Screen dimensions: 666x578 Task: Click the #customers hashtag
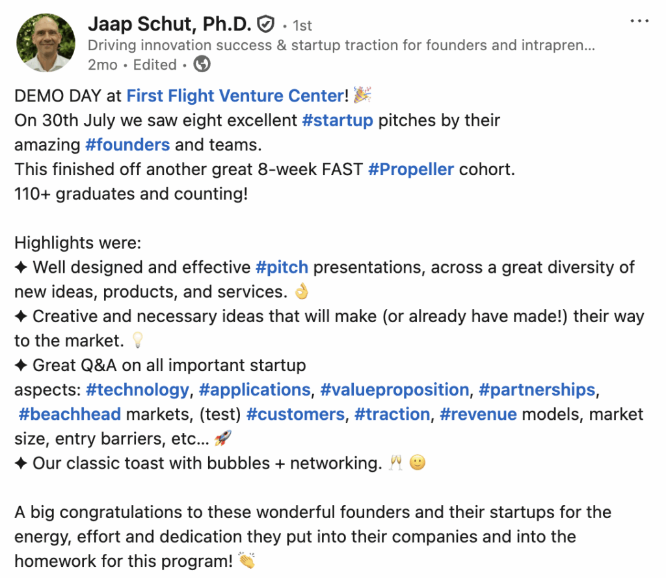[295, 414]
